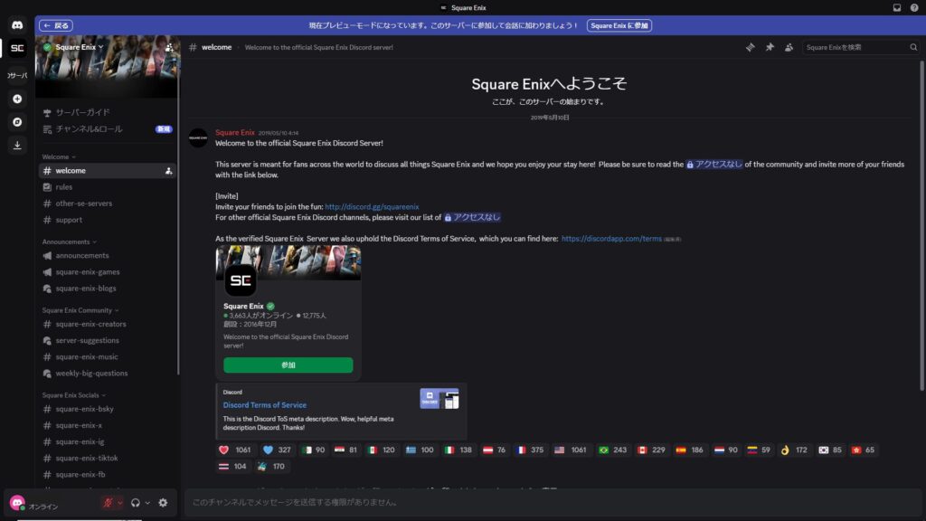Open the サーバーガイド server guide
The image size is (926, 521).
(81, 112)
